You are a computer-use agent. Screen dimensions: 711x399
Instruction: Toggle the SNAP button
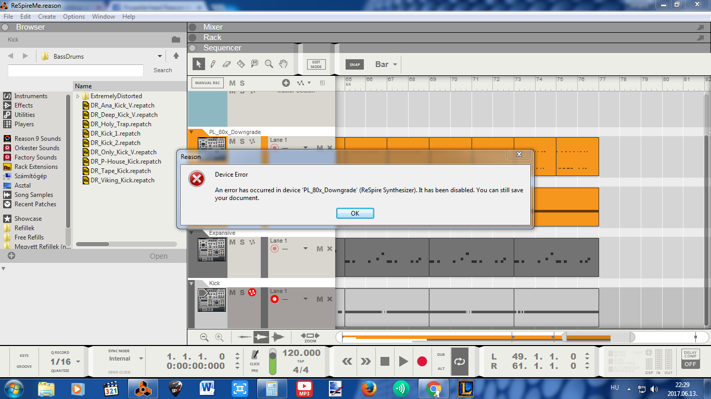pyautogui.click(x=354, y=64)
